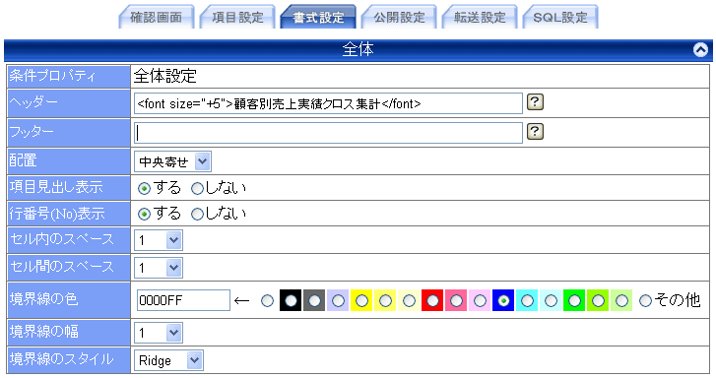Viewport: 716px width, 378px height.
Task: Open the 公開設定 tab
Action: point(399,18)
